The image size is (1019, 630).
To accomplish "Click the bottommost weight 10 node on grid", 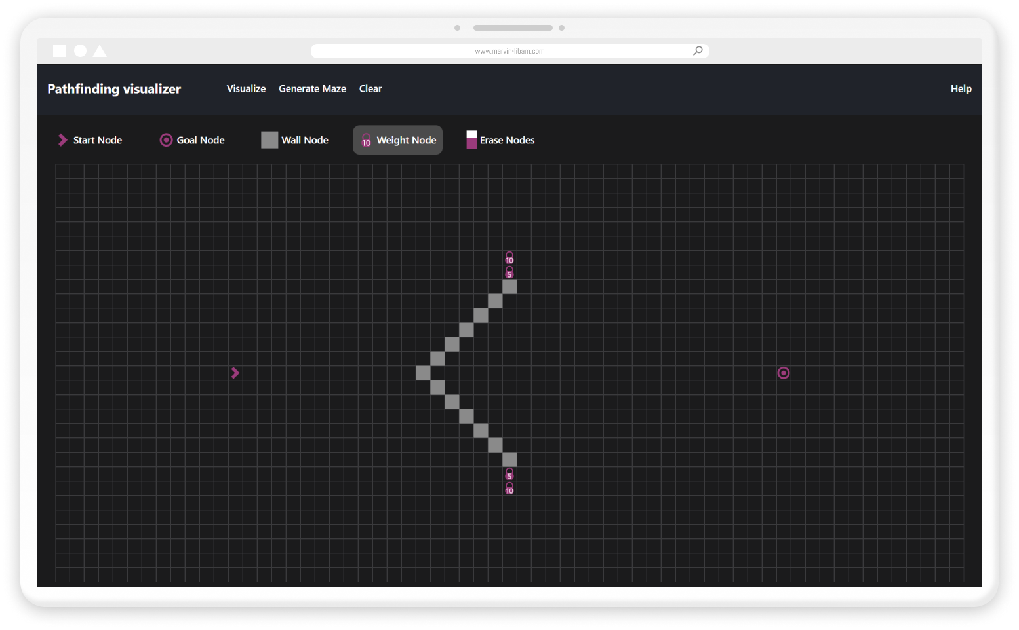I will (x=509, y=489).
